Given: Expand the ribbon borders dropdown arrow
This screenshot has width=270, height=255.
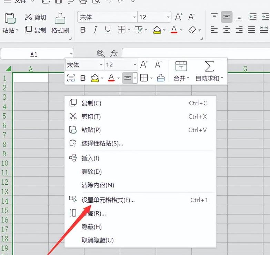Looking at the screenshot, I should click(129, 30).
